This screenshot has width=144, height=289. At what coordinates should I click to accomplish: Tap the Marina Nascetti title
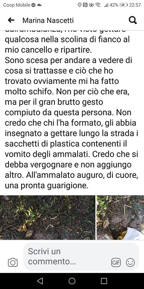[x=48, y=20]
